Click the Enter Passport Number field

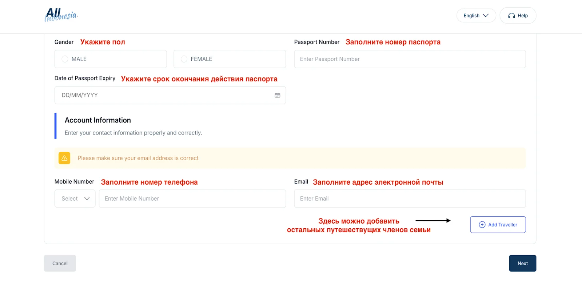click(x=410, y=59)
